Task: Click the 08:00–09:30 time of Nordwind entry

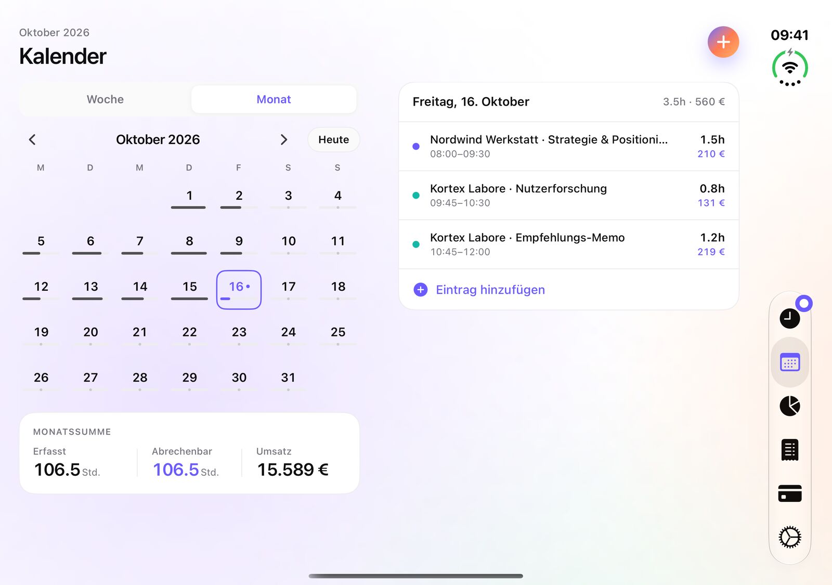Action: coord(460,154)
